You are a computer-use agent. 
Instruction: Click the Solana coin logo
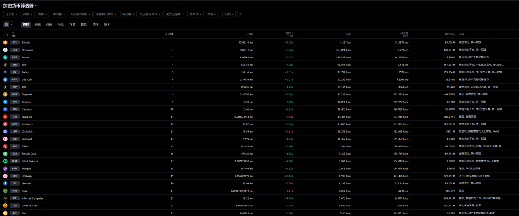(6, 72)
